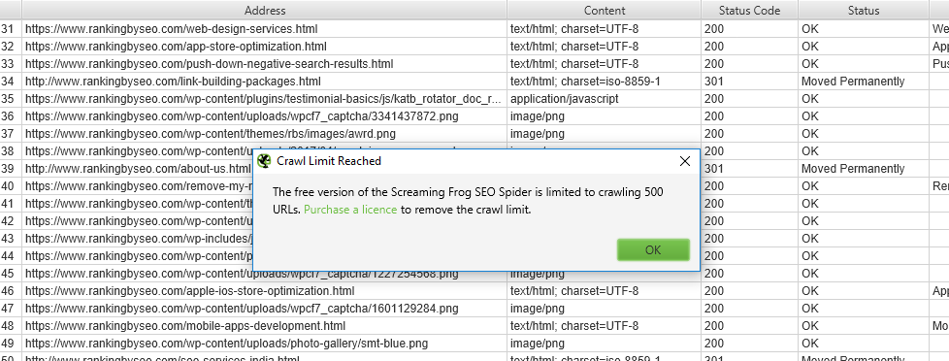
Task: Select the link-building-packages.html URL
Action: 173,82
